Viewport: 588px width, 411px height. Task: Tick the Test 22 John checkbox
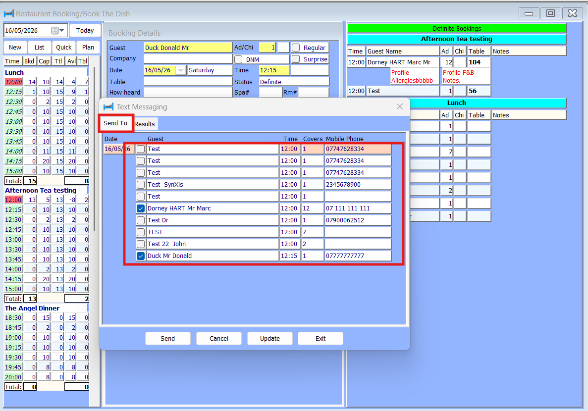pos(141,244)
